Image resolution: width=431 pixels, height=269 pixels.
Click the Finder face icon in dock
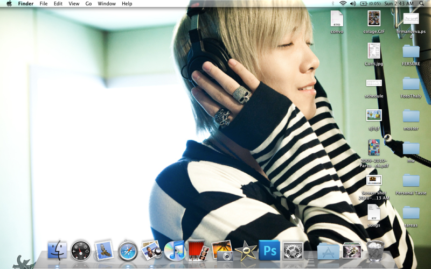[x=57, y=250]
